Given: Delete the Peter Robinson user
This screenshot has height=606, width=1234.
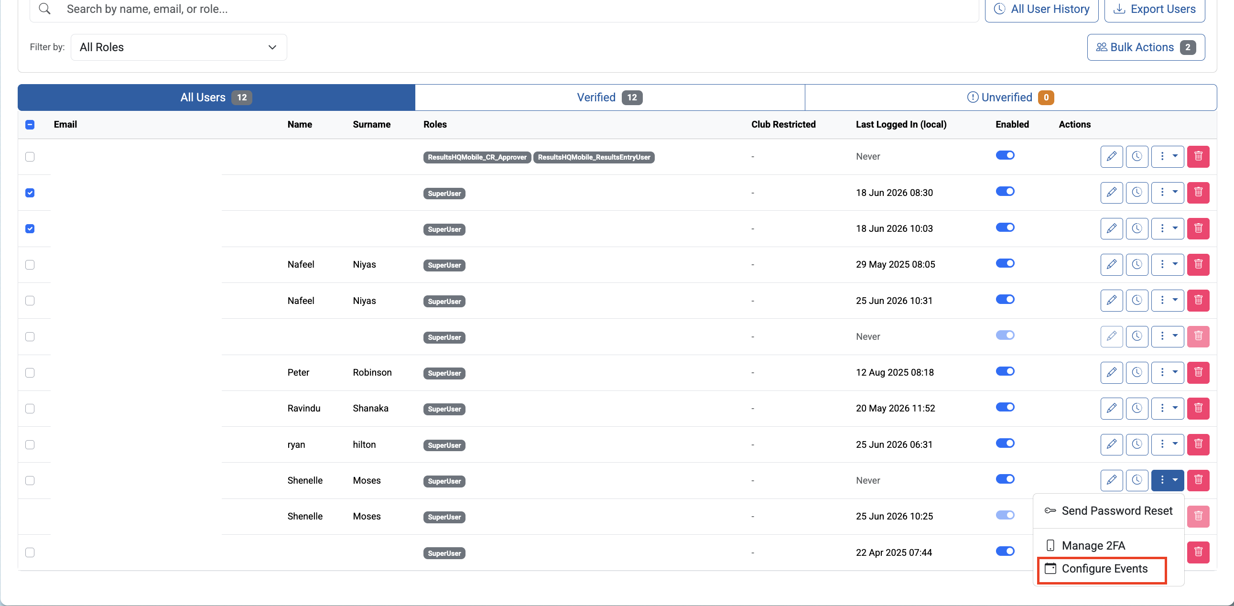Looking at the screenshot, I should 1198,372.
